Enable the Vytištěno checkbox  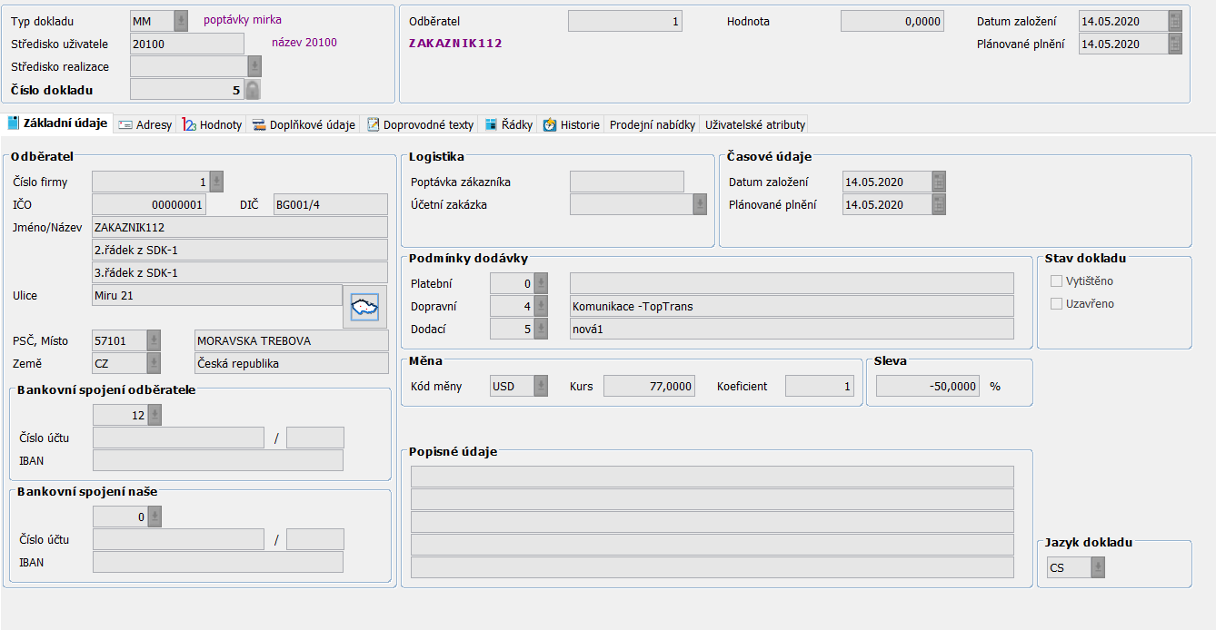tap(1056, 281)
